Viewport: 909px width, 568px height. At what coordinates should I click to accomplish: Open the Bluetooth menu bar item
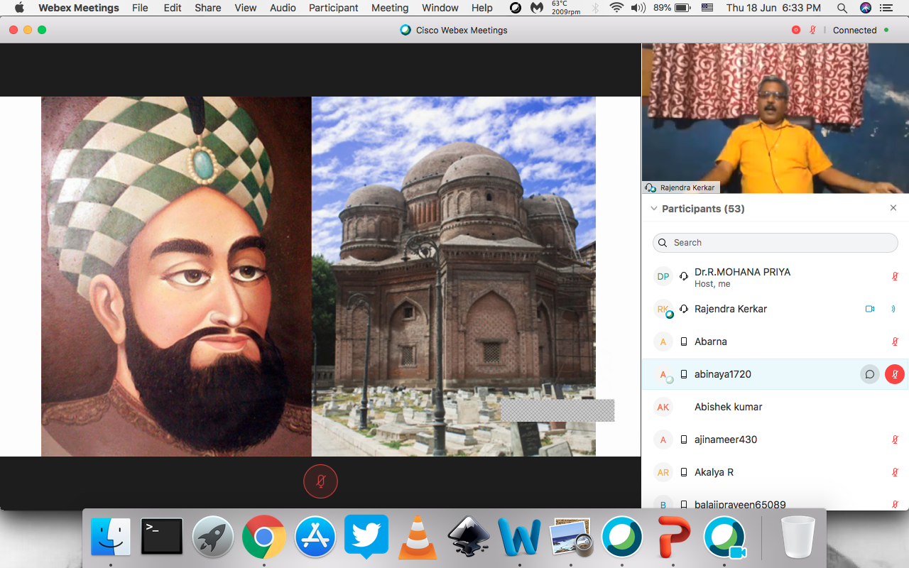(595, 8)
